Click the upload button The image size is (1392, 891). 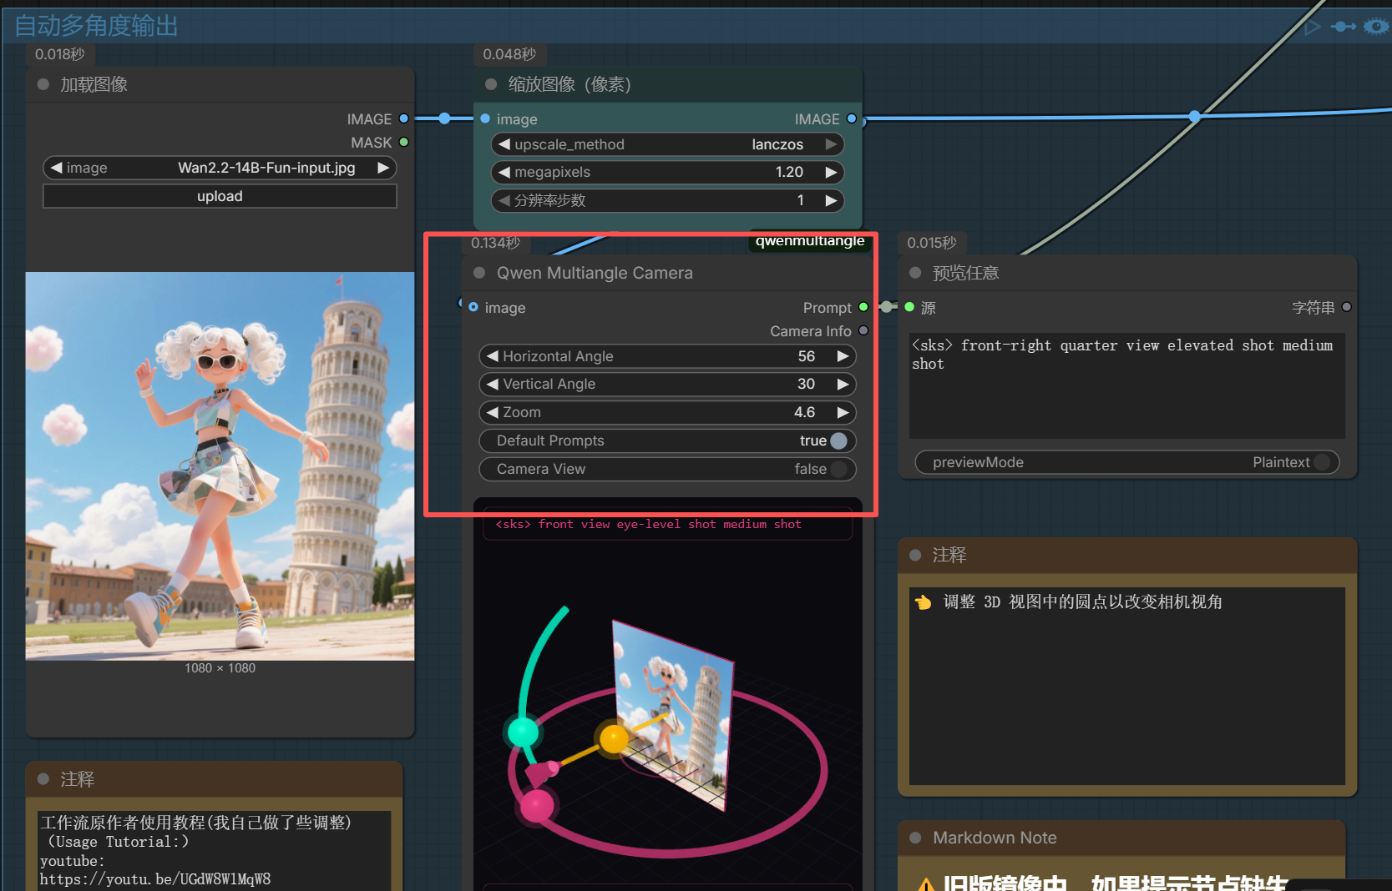pos(220,196)
